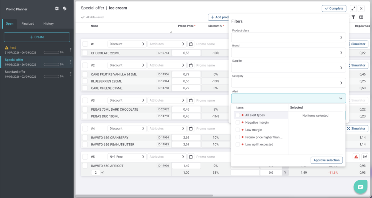
Task: Open bar chart icon in promo #5
Action: [365, 157]
